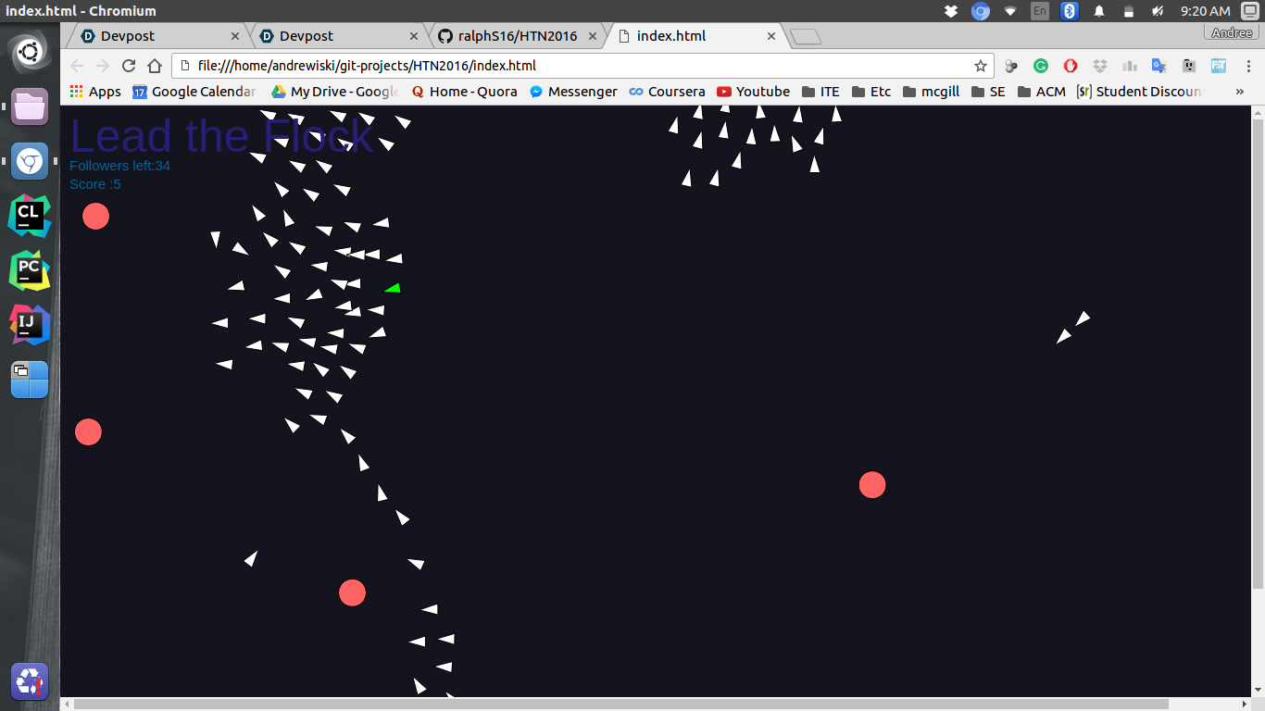Image resolution: width=1265 pixels, height=711 pixels.
Task: Click the three-spheres extension icon
Action: (1011, 66)
